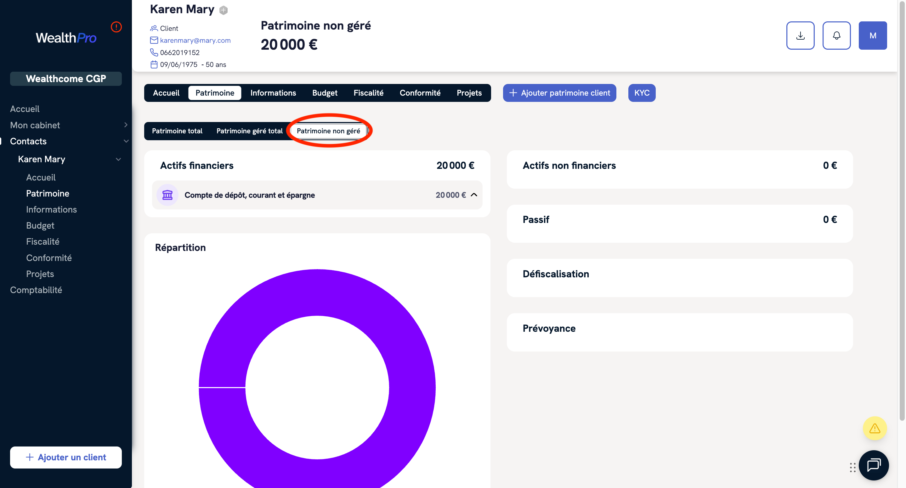Click the red alert icon near logo
Screen dimensions: 906x488
pyautogui.click(x=116, y=27)
